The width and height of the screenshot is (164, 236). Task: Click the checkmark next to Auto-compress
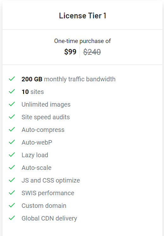[x=12, y=129]
